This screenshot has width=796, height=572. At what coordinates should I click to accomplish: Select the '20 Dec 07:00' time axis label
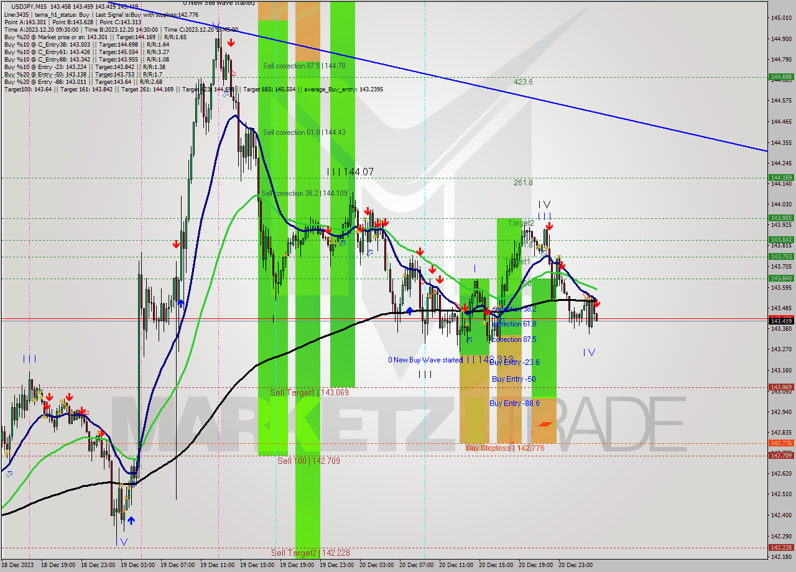pyautogui.click(x=417, y=565)
